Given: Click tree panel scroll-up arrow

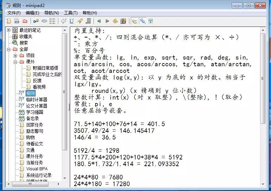Looking at the screenshot, I should (x=65, y=30).
